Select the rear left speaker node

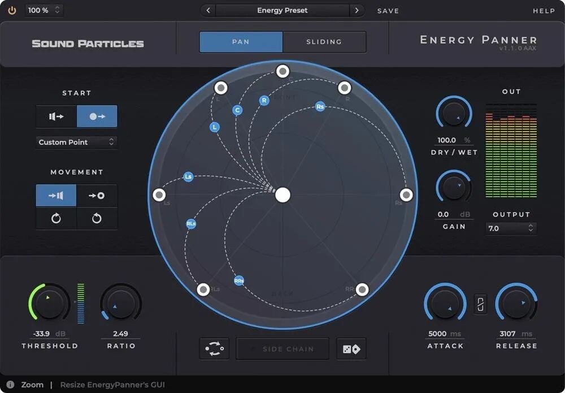pyautogui.click(x=203, y=289)
